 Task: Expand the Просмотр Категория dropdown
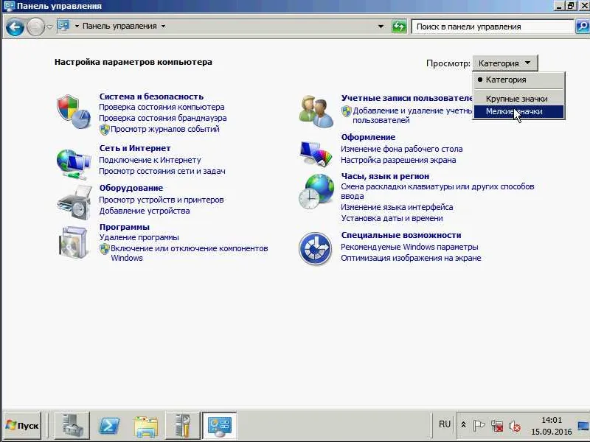(505, 63)
